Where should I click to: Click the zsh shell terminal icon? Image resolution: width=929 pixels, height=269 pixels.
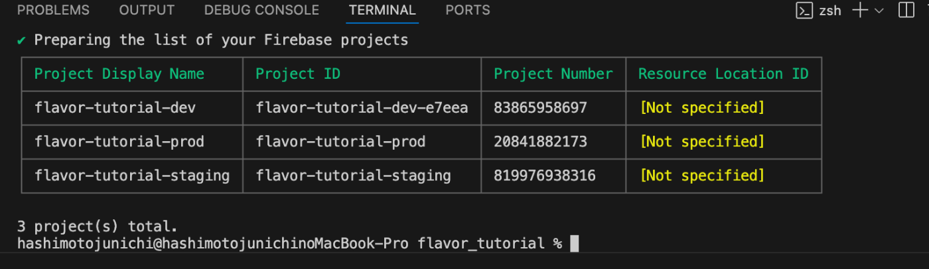(x=804, y=11)
